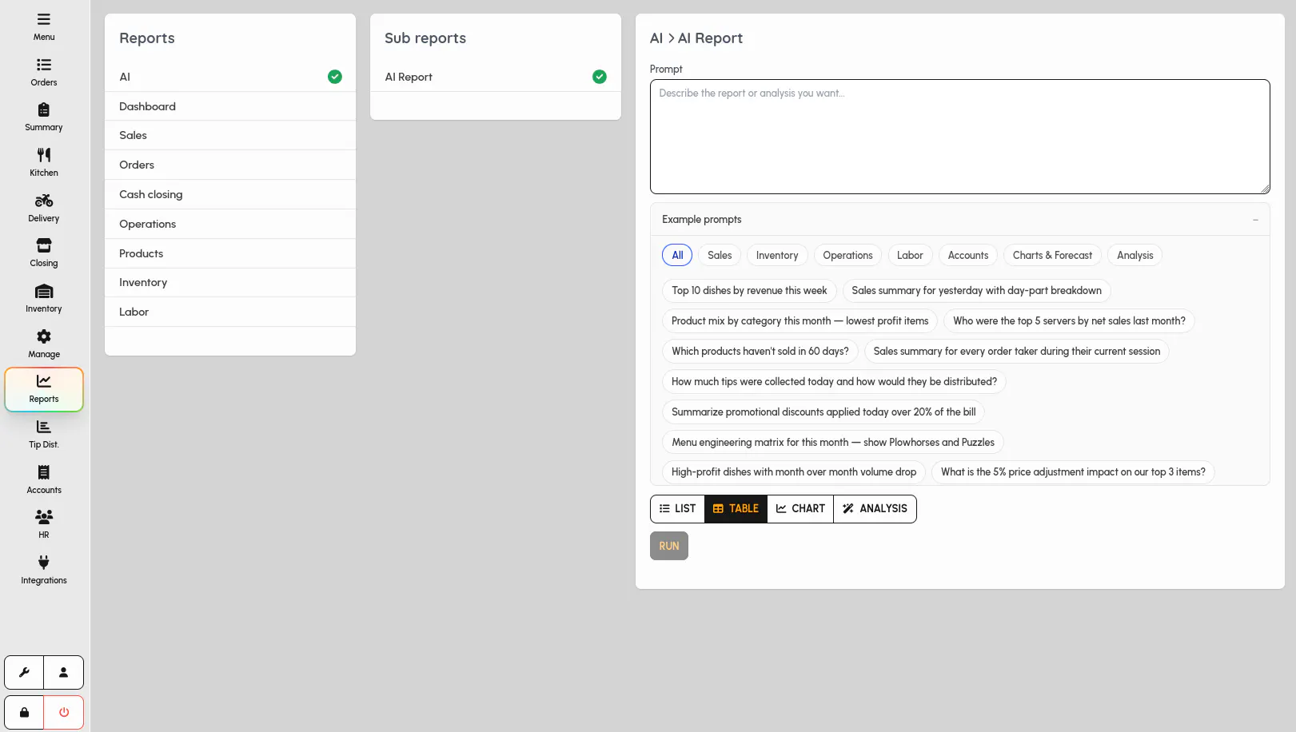Collapse the Example prompts section
The width and height of the screenshot is (1296, 732).
pyautogui.click(x=1255, y=220)
